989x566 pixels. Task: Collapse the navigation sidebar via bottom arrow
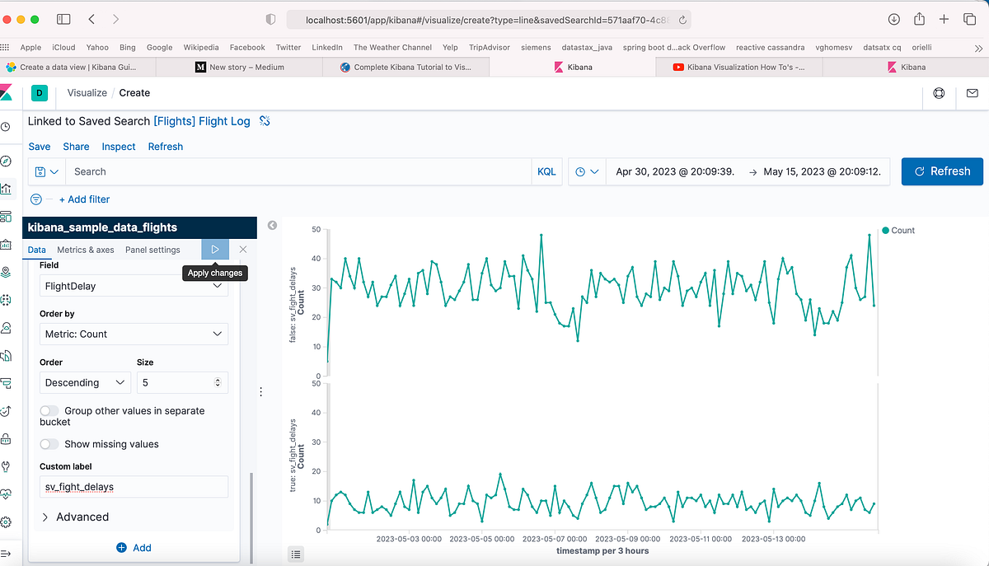pos(7,553)
